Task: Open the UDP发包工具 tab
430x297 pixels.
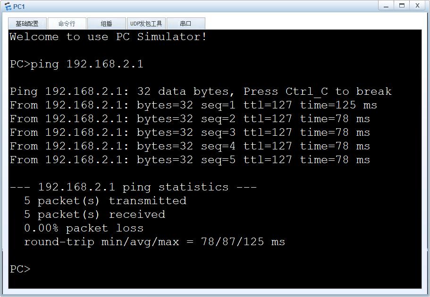Action: coord(146,24)
